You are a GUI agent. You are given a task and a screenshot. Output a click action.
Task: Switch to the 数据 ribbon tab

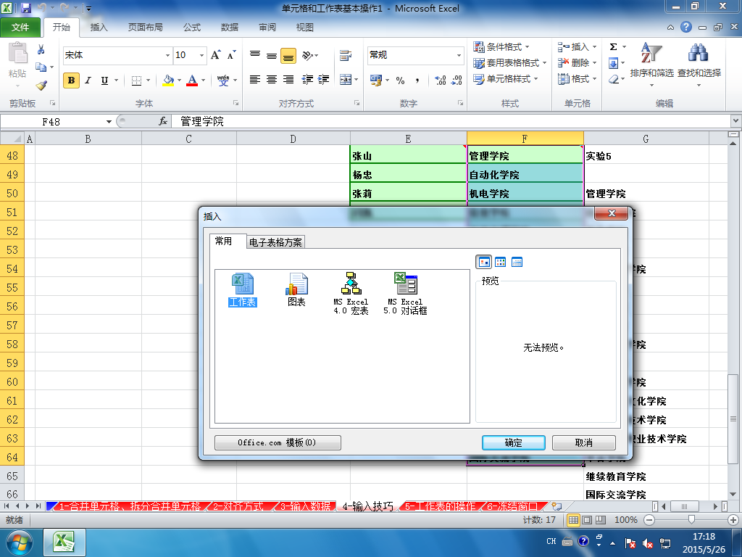coord(230,28)
